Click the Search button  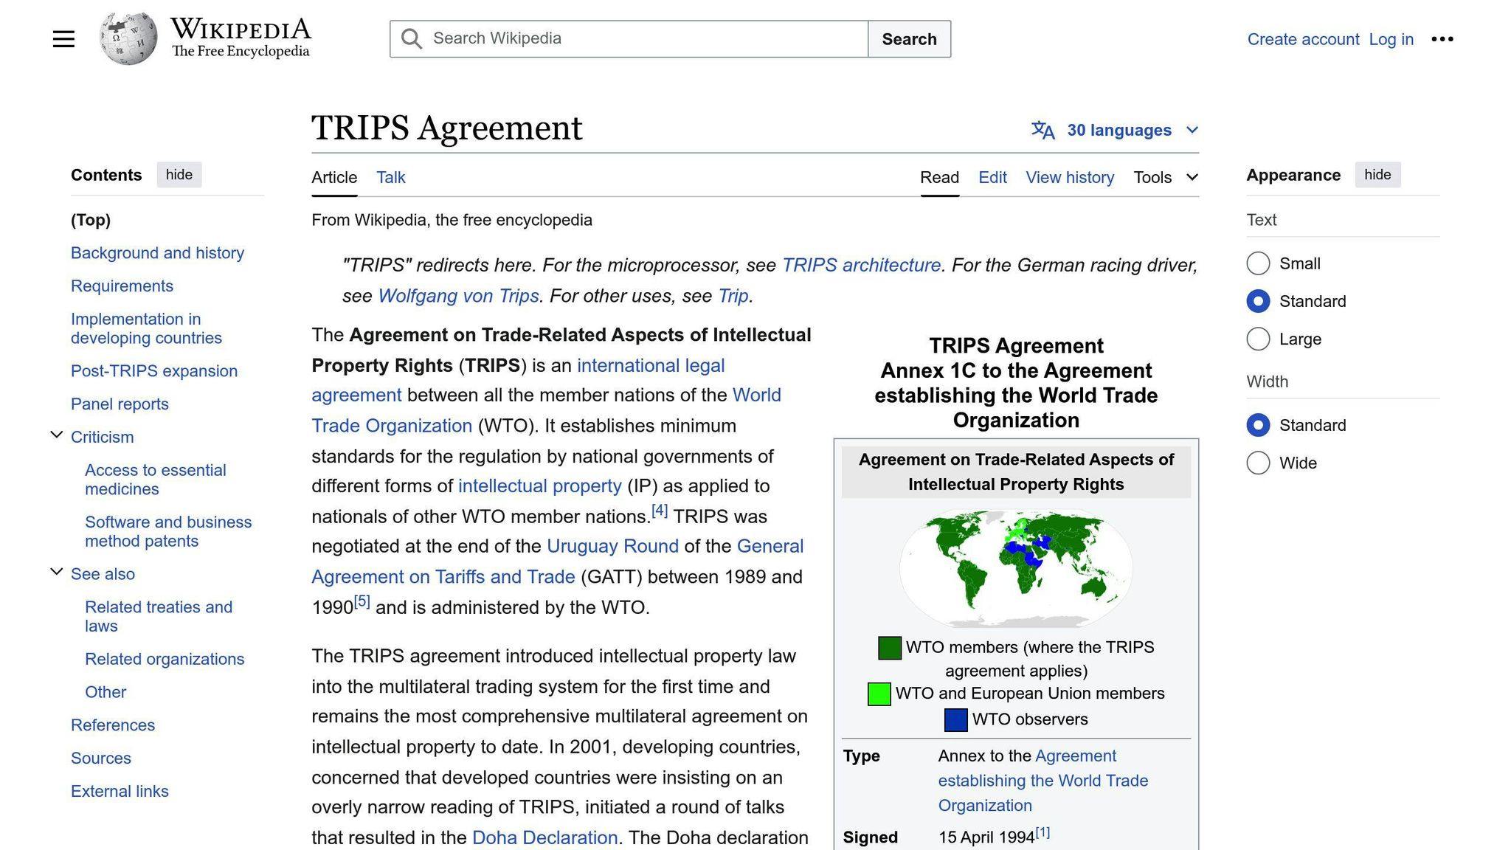909,39
